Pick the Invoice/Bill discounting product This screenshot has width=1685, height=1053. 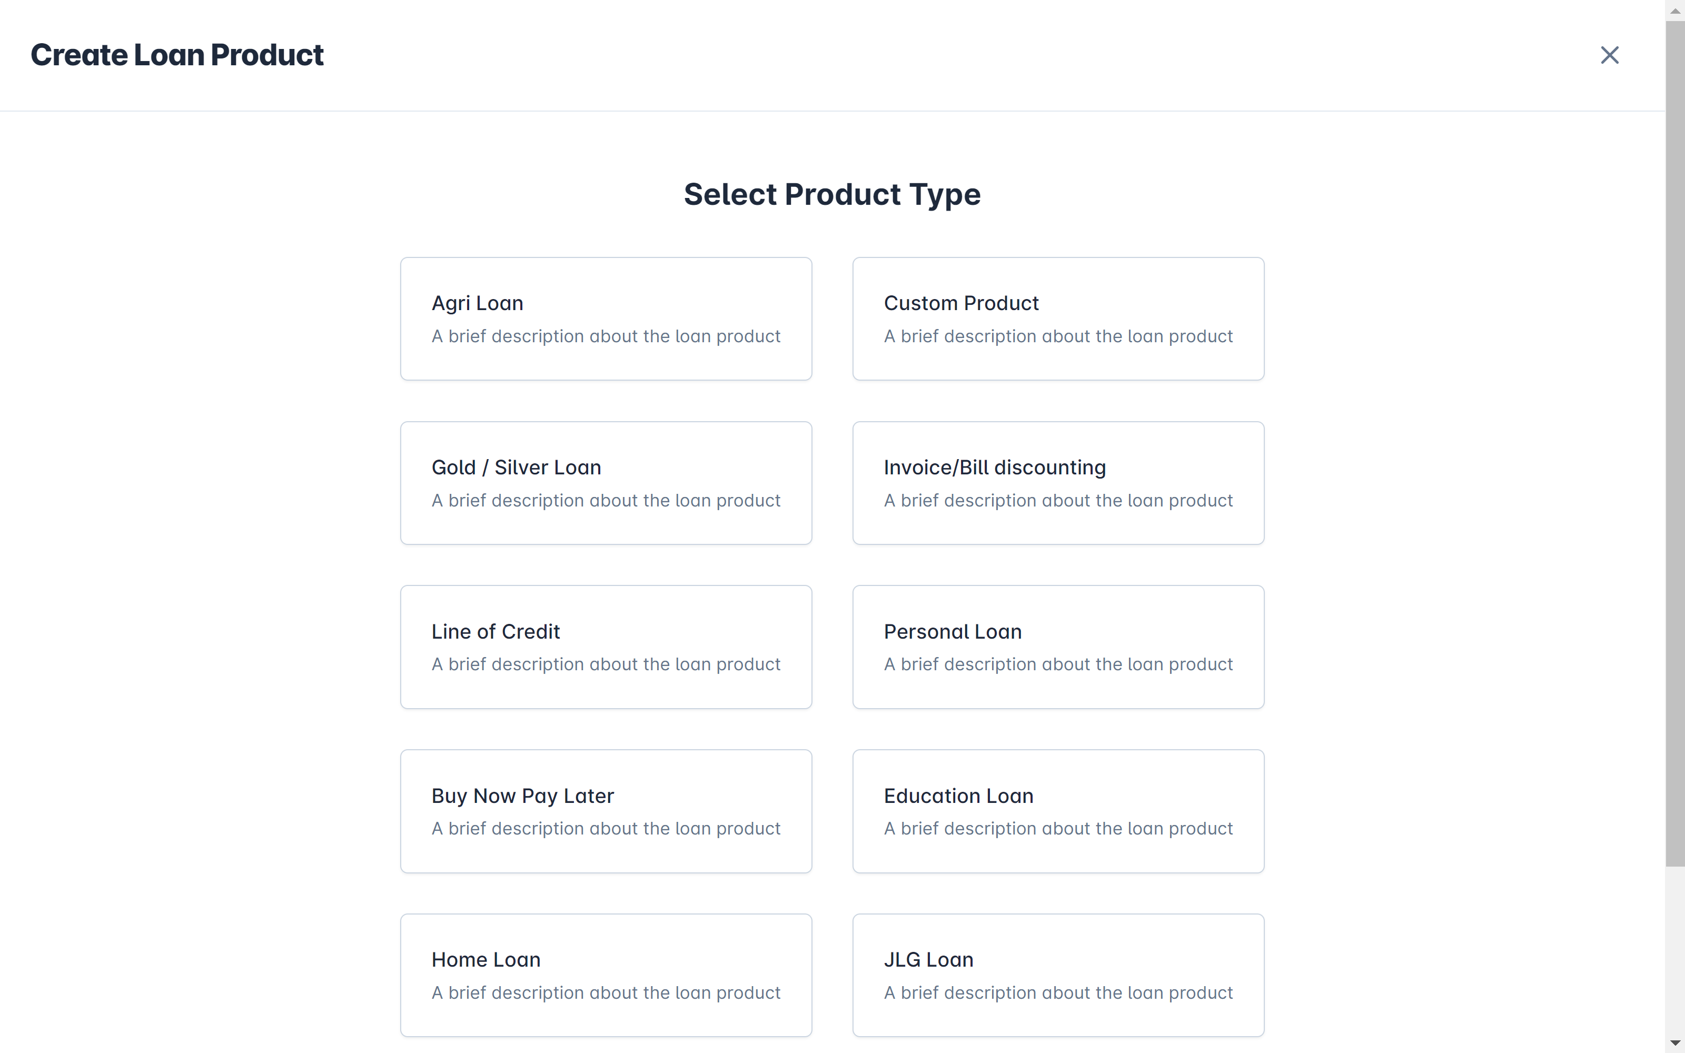point(1057,483)
